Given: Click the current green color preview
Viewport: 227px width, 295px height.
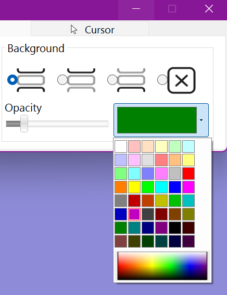Looking at the screenshot, I should [157, 120].
